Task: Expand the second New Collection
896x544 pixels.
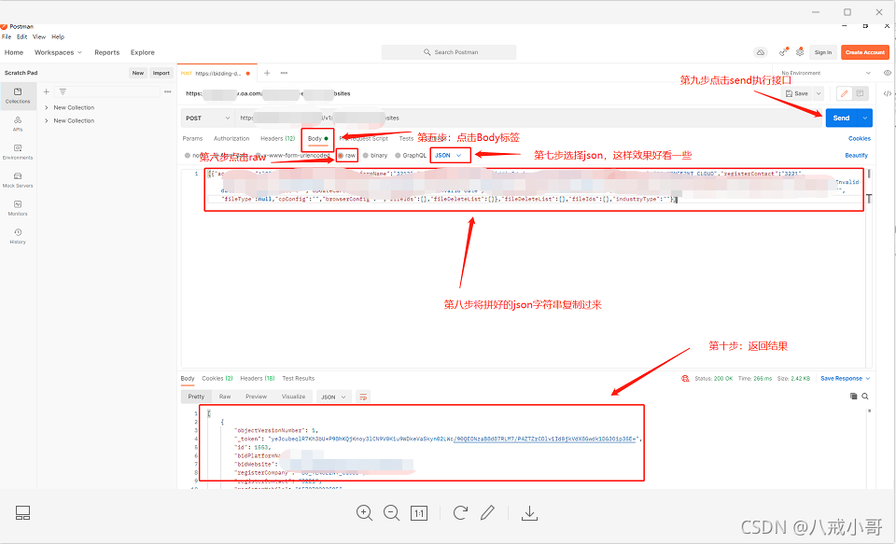Action: (47, 120)
